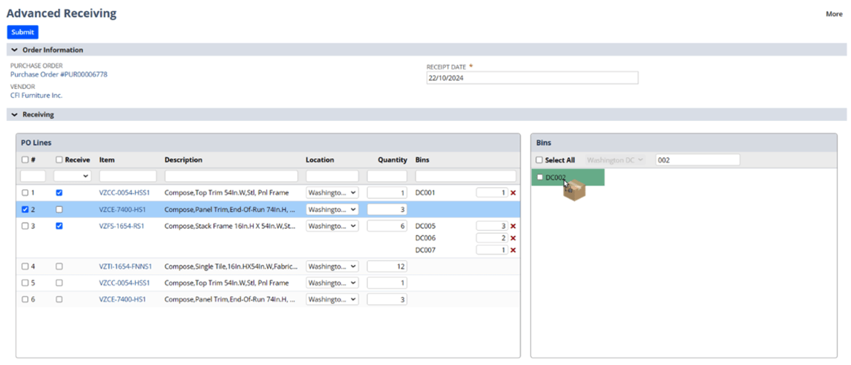Screen dimensions: 851x365
Task: Check Receive for line 2
Action: [59, 209]
